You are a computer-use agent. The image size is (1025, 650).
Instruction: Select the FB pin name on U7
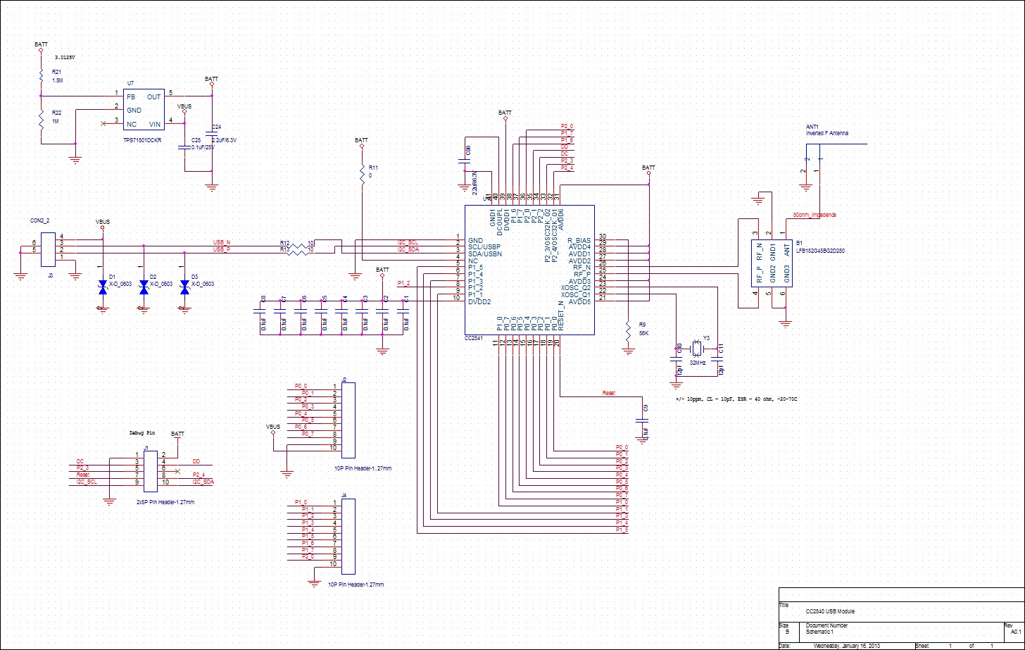click(x=131, y=96)
